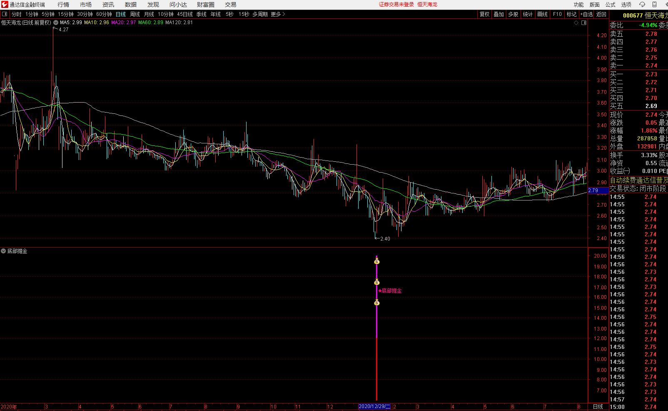The width and height of the screenshot is (668, 411).
Task: Click 多股 multi-stock button
Action: click(x=513, y=14)
